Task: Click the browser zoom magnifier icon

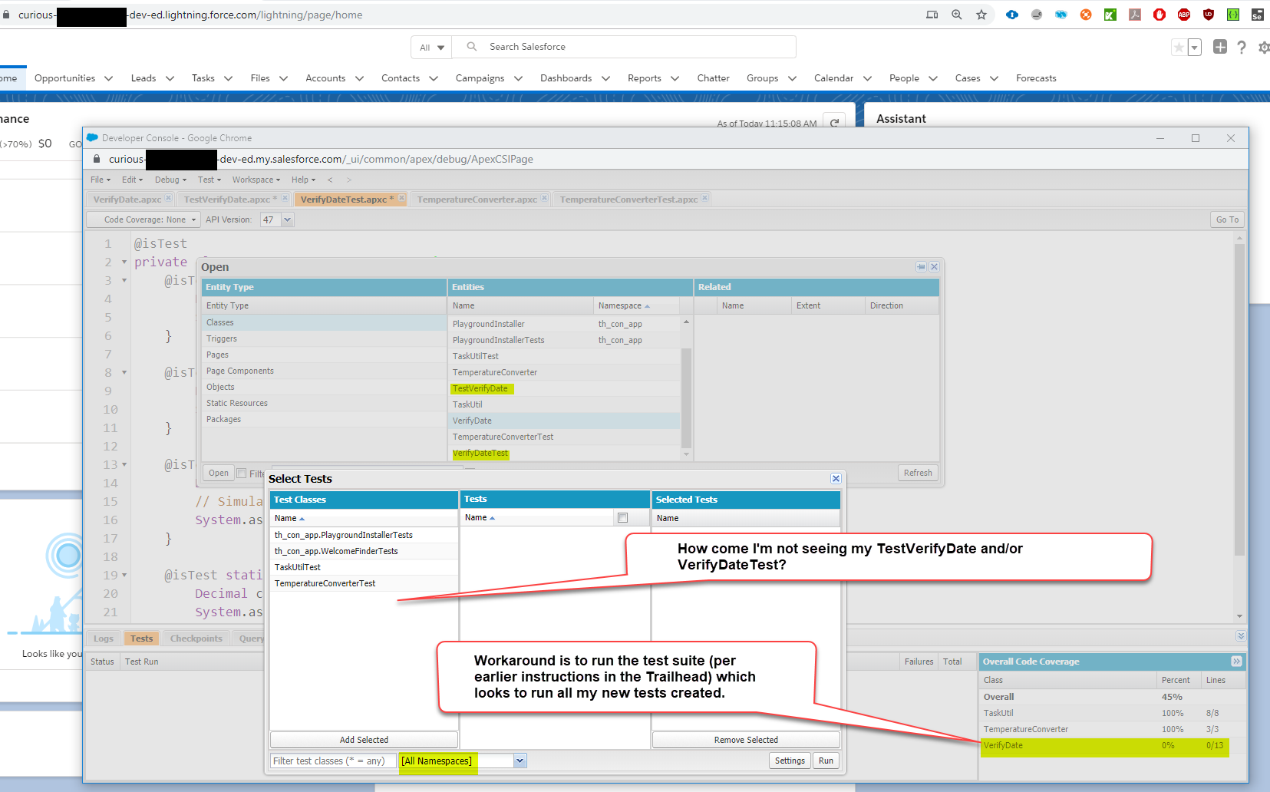Action: pos(957,15)
